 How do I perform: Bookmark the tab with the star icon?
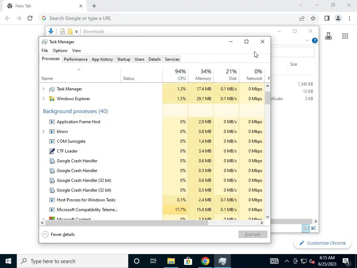pos(313,18)
